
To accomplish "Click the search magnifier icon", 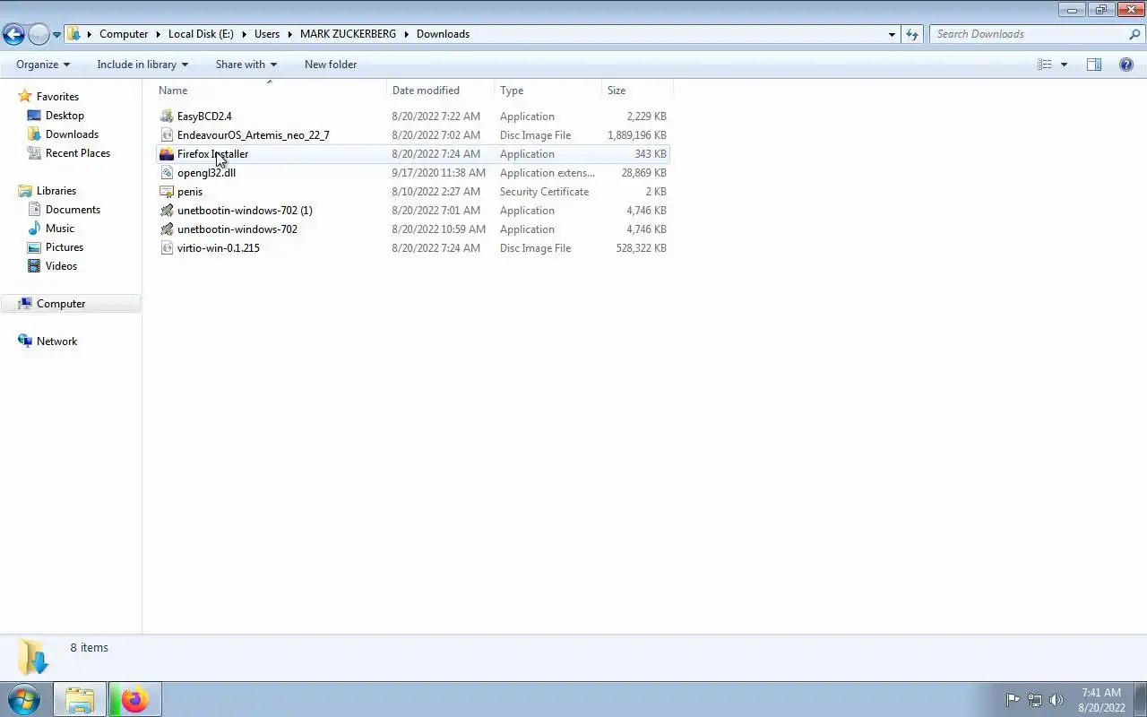I will click(x=1135, y=34).
